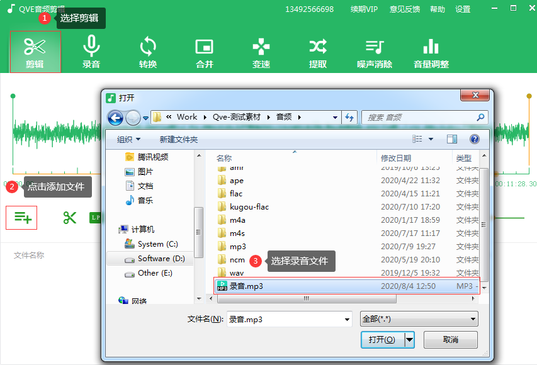Open the 变速 (Speed change) tool
This screenshot has width=537, height=365.
(261, 52)
